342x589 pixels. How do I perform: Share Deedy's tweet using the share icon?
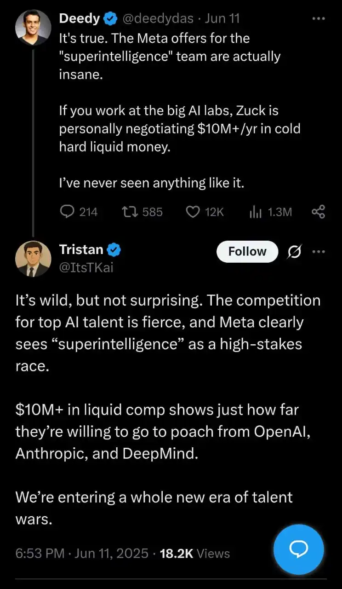pyautogui.click(x=318, y=212)
